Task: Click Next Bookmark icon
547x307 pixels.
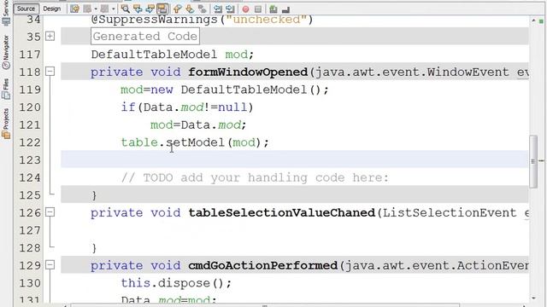Action: click(x=190, y=9)
